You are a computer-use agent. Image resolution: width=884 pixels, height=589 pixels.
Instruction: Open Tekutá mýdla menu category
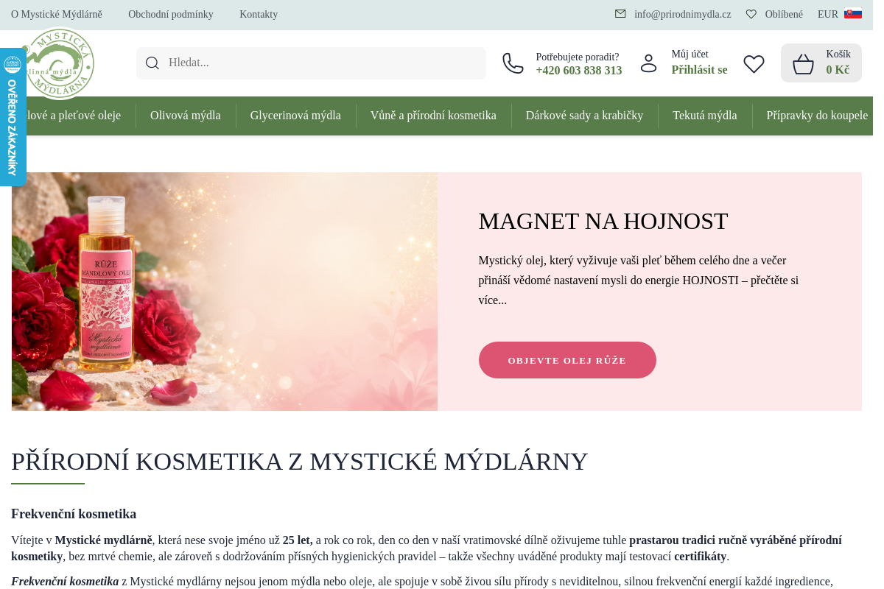point(704,116)
